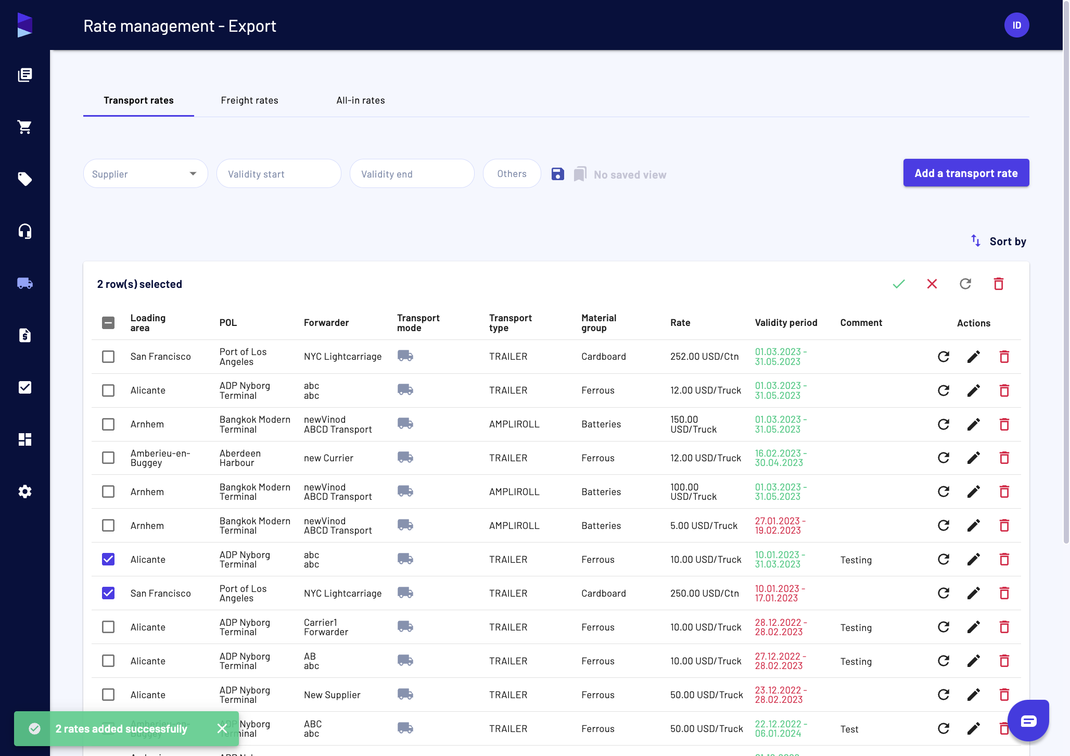Uncheck the Alicante 10.01.2023 - 31.03.2023 row

[108, 559]
